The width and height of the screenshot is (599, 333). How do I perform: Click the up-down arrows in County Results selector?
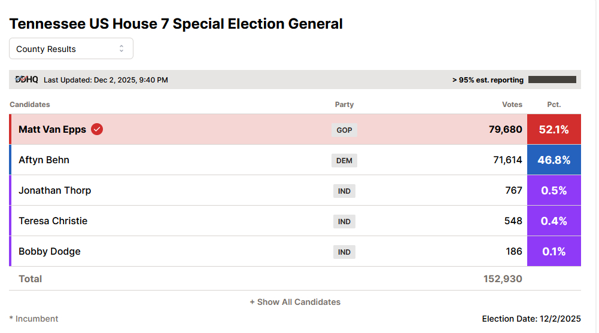pyautogui.click(x=121, y=49)
